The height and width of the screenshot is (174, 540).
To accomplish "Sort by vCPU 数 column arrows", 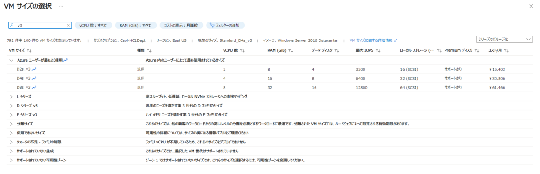I will click(242, 51).
